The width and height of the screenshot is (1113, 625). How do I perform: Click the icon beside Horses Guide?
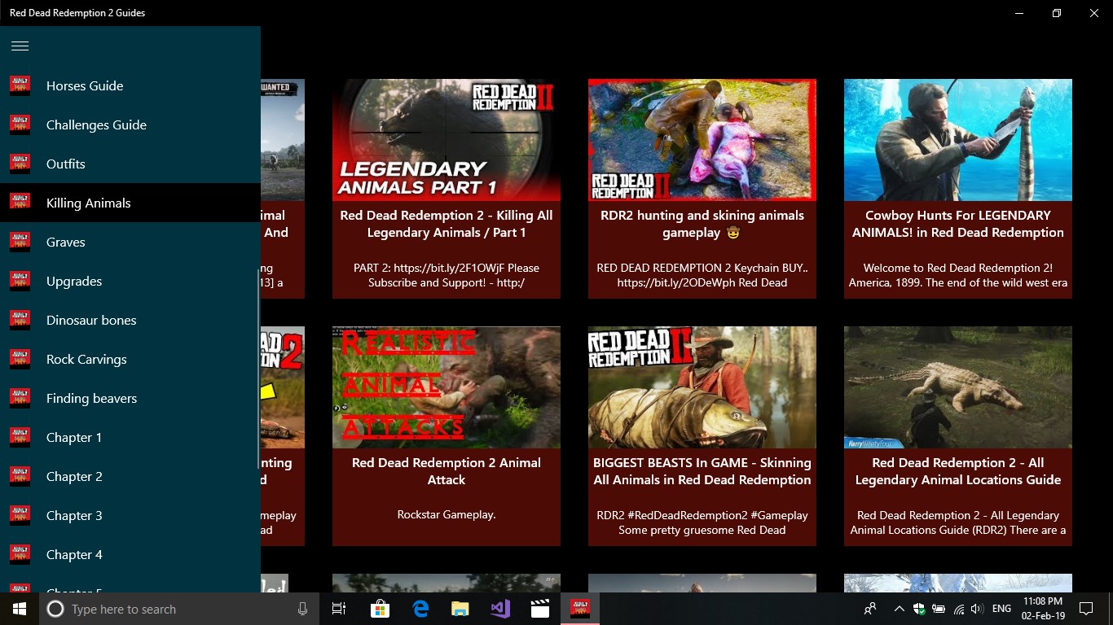(x=20, y=85)
